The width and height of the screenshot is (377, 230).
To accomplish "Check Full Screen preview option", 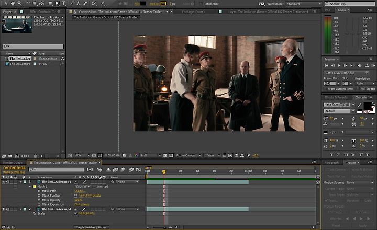I will click(x=358, y=89).
